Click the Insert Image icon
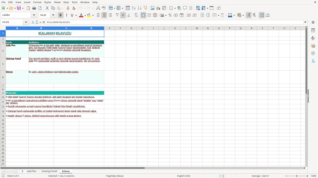Image resolution: width=318 pixels, height=178 pixels. [x=153, y=8]
